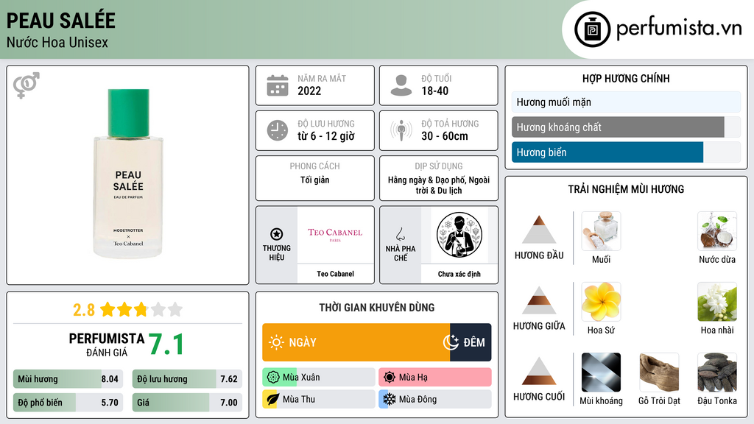Click the Hương giữa pyramid icon
754x424 pixels.
point(539,300)
